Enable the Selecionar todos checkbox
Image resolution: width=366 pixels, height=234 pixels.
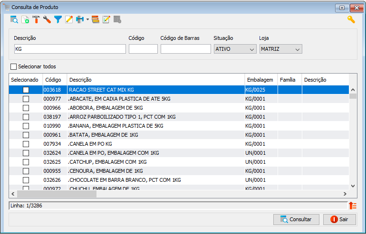pyautogui.click(x=13, y=66)
